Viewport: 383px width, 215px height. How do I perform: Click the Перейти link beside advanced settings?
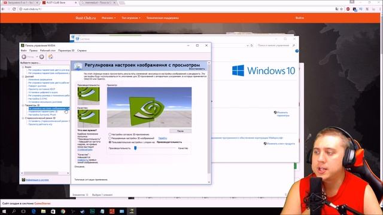tap(162, 138)
